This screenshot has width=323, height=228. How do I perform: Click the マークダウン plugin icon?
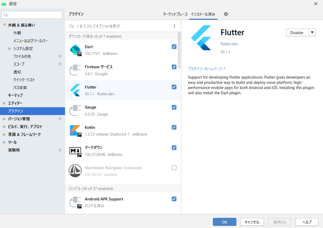coord(75,152)
